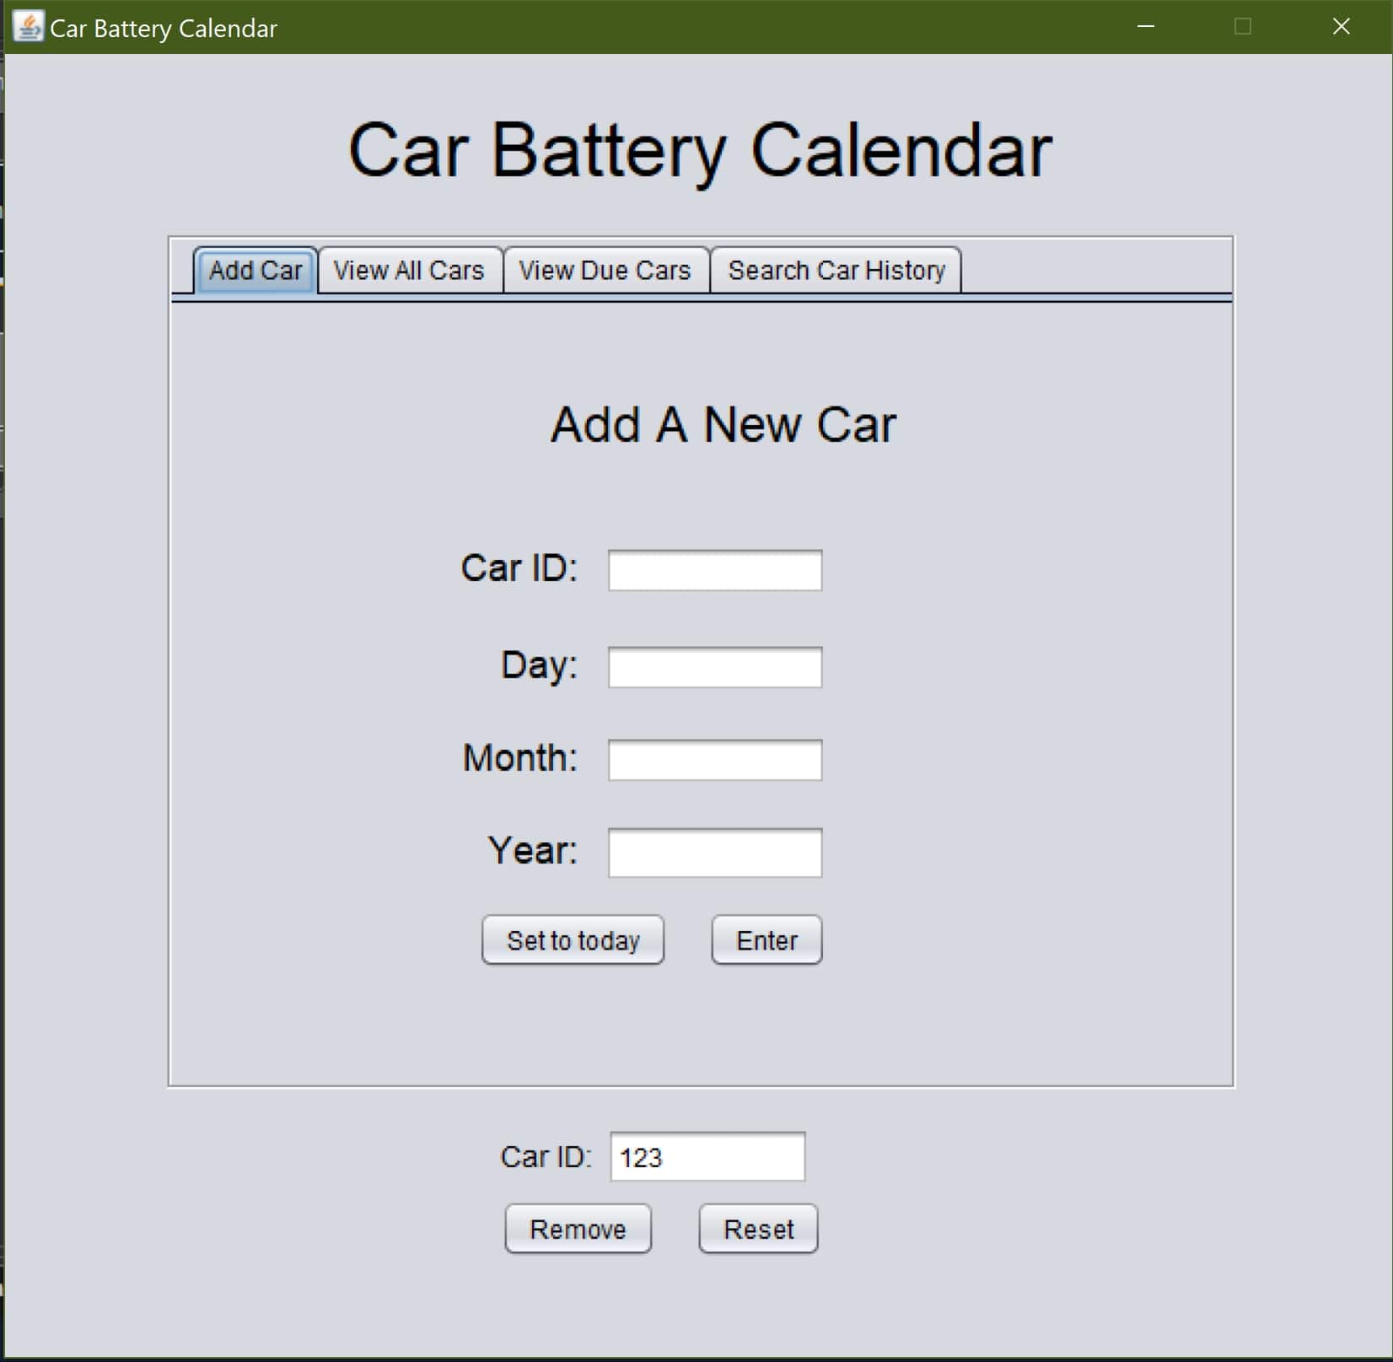Select the View Due Cars tab

605,271
